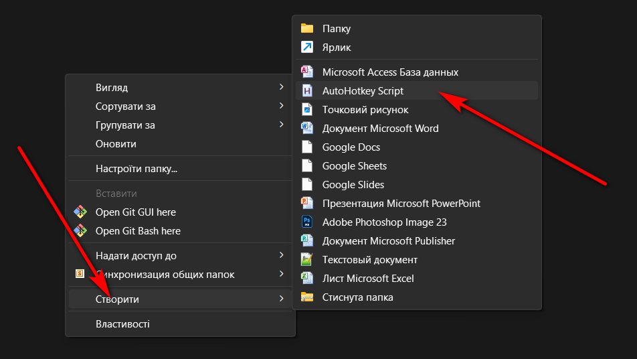The height and width of the screenshot is (359, 637).
Task: Expand the Синхронизация общих папок submenu arrow
Action: [281, 274]
